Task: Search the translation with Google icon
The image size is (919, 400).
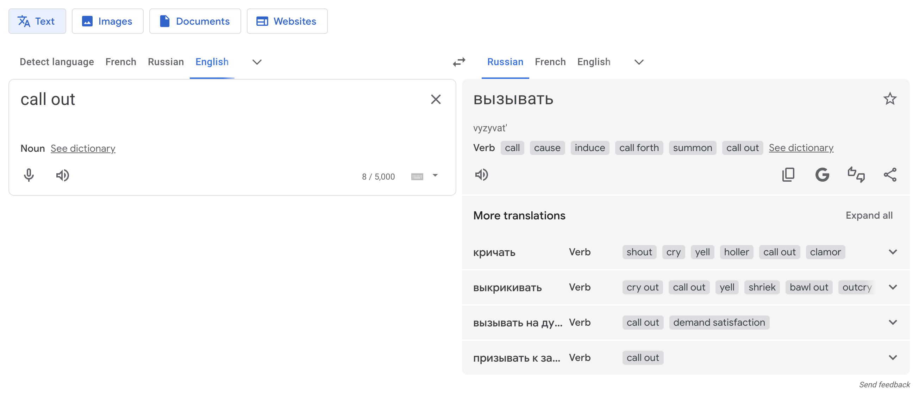Action: tap(822, 175)
